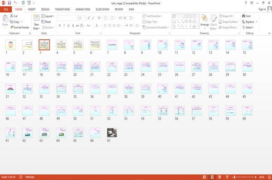Click the Find binoculars icon
The height and width of the screenshot is (180, 272).
(243, 16)
